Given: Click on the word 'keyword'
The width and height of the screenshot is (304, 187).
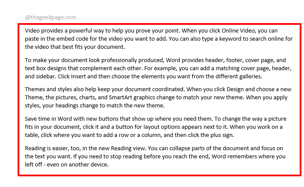Looking at the screenshot, I should tap(225, 38).
